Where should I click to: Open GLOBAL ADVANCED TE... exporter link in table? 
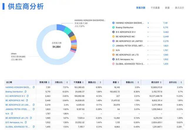[x=18, y=127]
